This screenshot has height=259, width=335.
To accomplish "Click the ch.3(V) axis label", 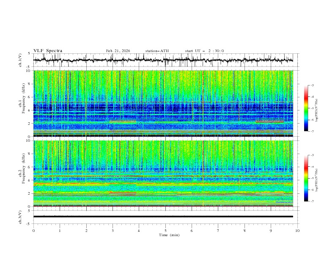I will click(x=20, y=217).
